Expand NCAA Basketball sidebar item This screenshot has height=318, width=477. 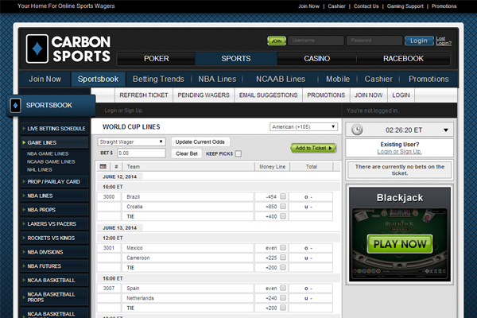[x=54, y=280]
